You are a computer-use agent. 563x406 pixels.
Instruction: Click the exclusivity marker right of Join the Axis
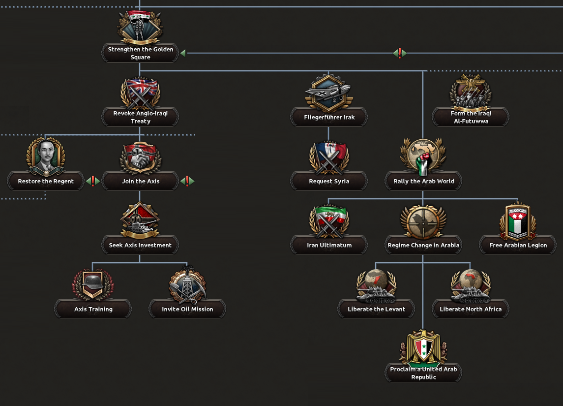187,181
